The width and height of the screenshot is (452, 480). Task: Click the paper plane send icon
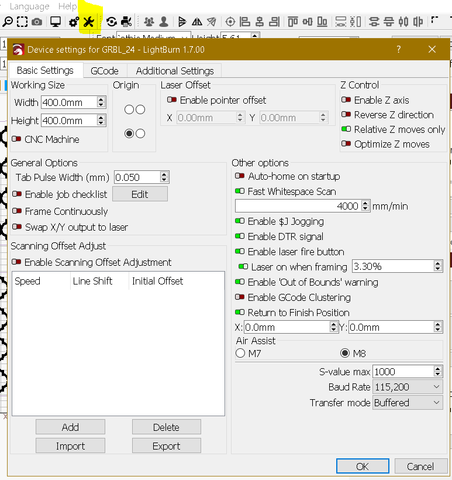pyautogui.click(x=211, y=22)
